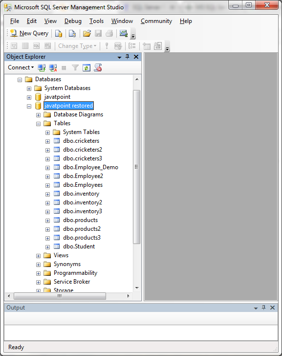Viewport: 282px width, 356px height.
Task: Click Add New Derived Table icon
Action: click(x=158, y=46)
